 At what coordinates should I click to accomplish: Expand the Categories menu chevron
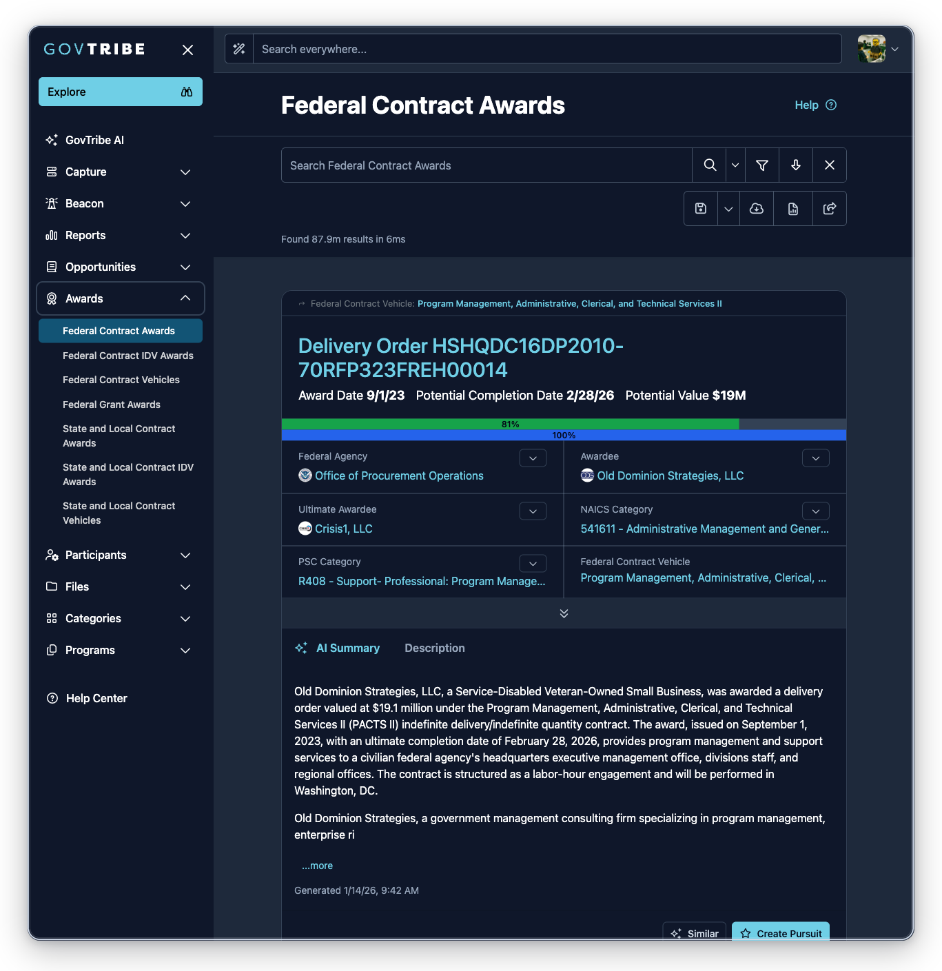click(x=185, y=618)
